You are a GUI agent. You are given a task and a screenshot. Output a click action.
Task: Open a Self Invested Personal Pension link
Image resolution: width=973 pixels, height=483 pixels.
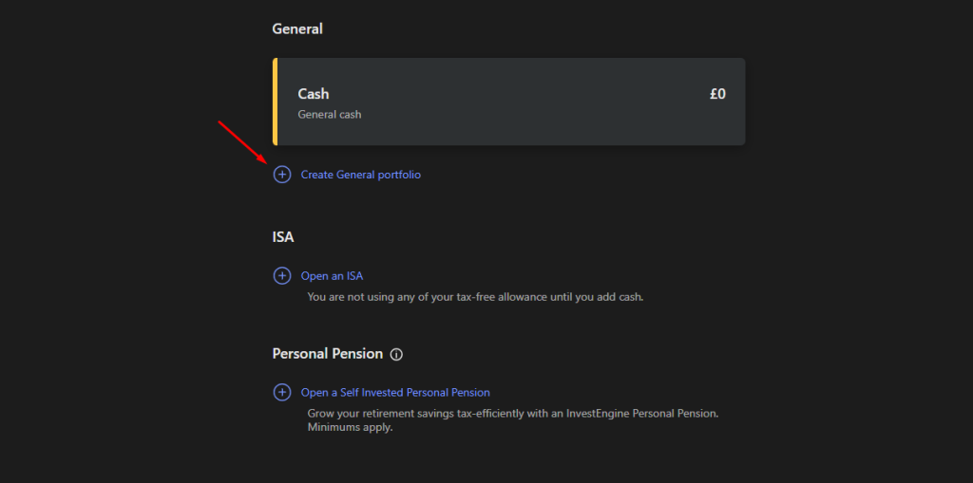(x=395, y=392)
